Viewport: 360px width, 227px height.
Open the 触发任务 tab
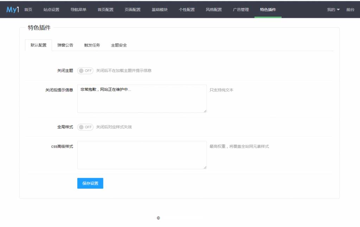[91, 45]
